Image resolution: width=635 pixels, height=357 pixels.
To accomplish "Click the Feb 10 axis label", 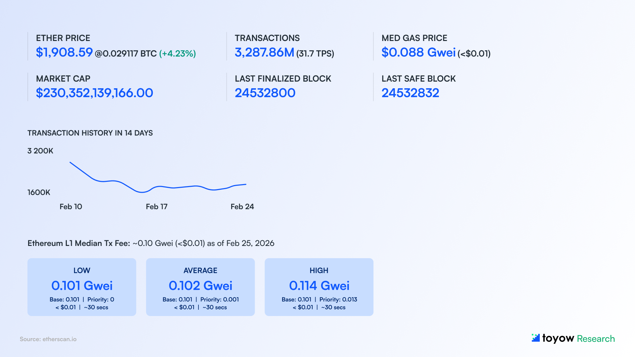I will point(71,207).
